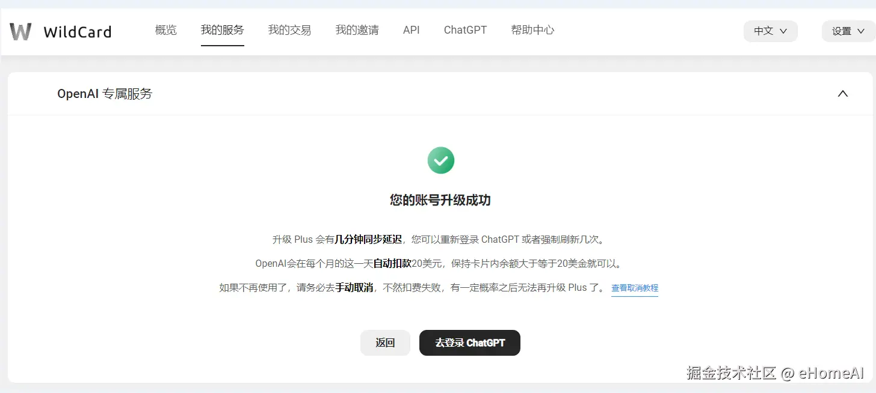The height and width of the screenshot is (393, 876).
Task: Select the 我的服务 tab
Action: 223,30
